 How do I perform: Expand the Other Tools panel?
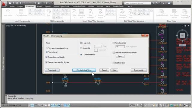point(172,21)
